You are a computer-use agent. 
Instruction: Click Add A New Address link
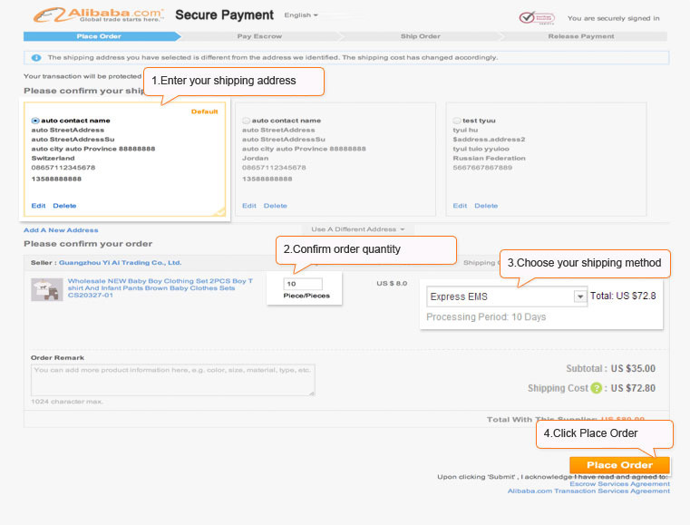(61, 230)
